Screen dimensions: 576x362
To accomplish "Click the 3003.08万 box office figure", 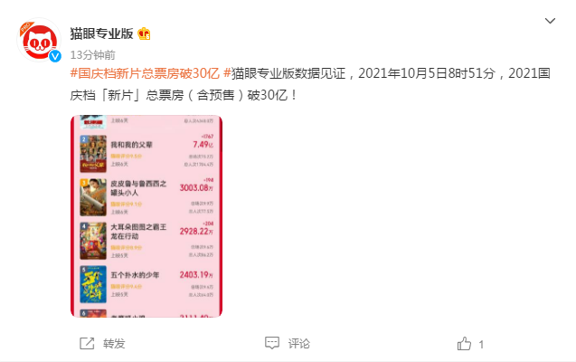I will click(196, 188).
